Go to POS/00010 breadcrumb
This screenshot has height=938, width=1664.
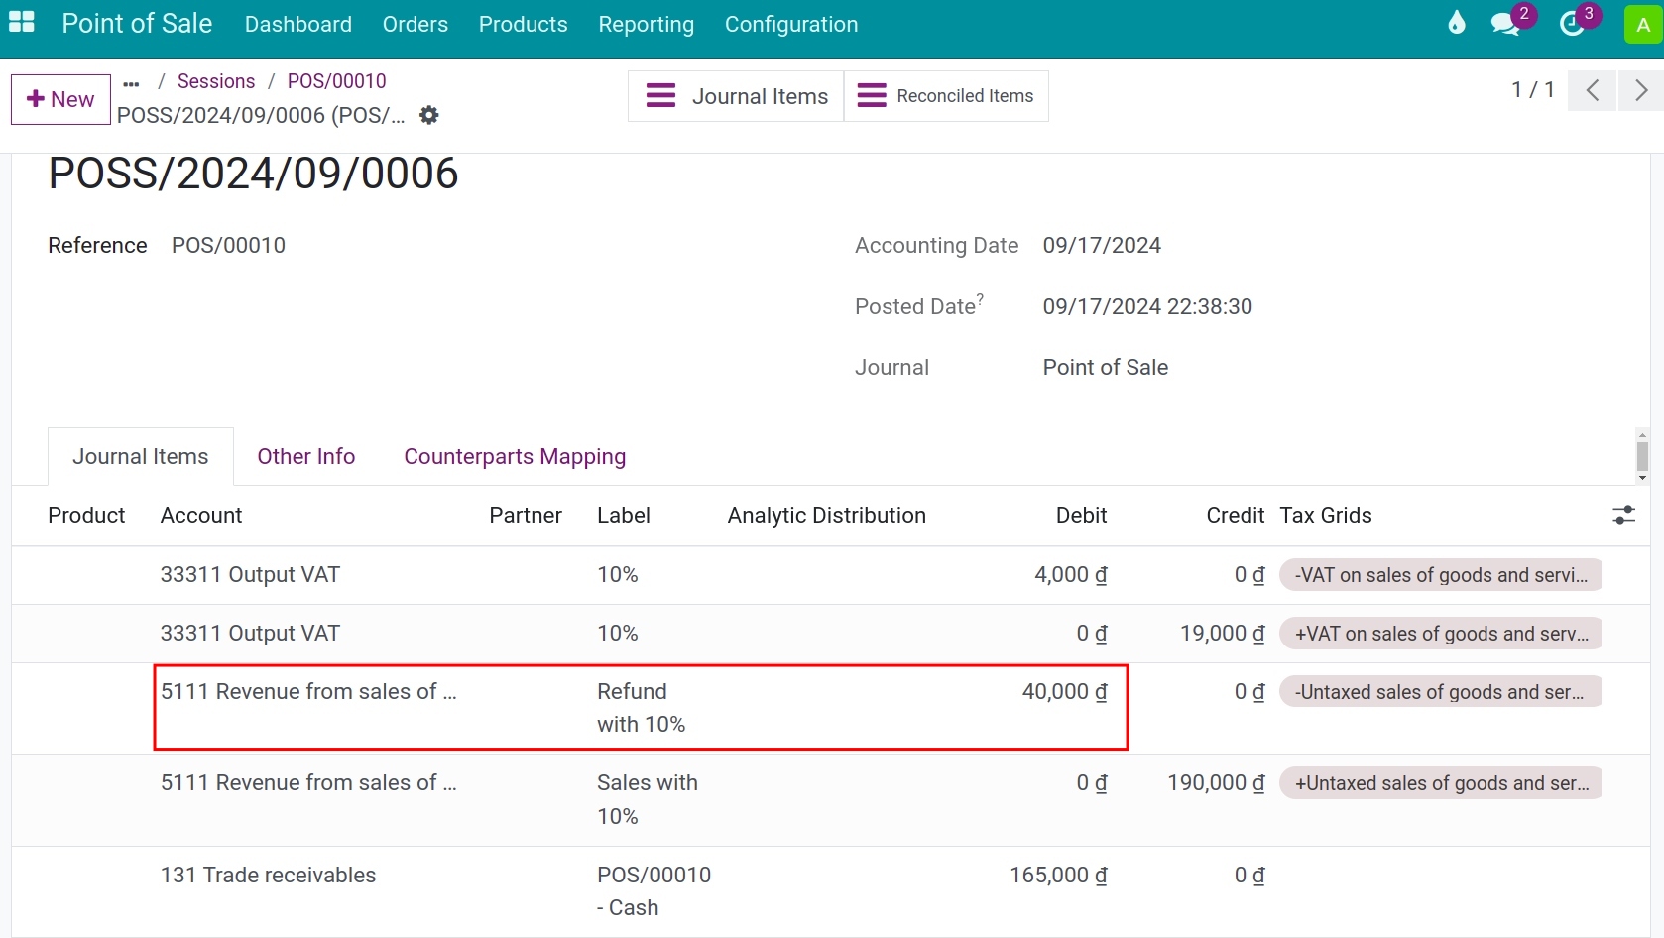(337, 81)
